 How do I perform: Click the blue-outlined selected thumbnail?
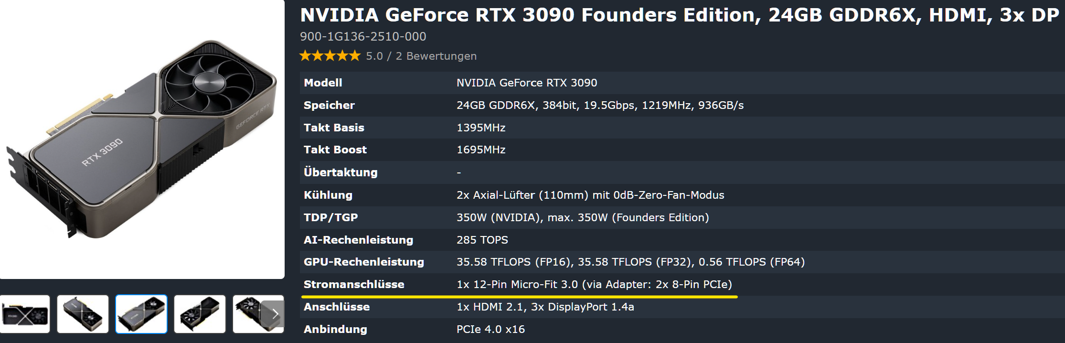[x=141, y=314]
